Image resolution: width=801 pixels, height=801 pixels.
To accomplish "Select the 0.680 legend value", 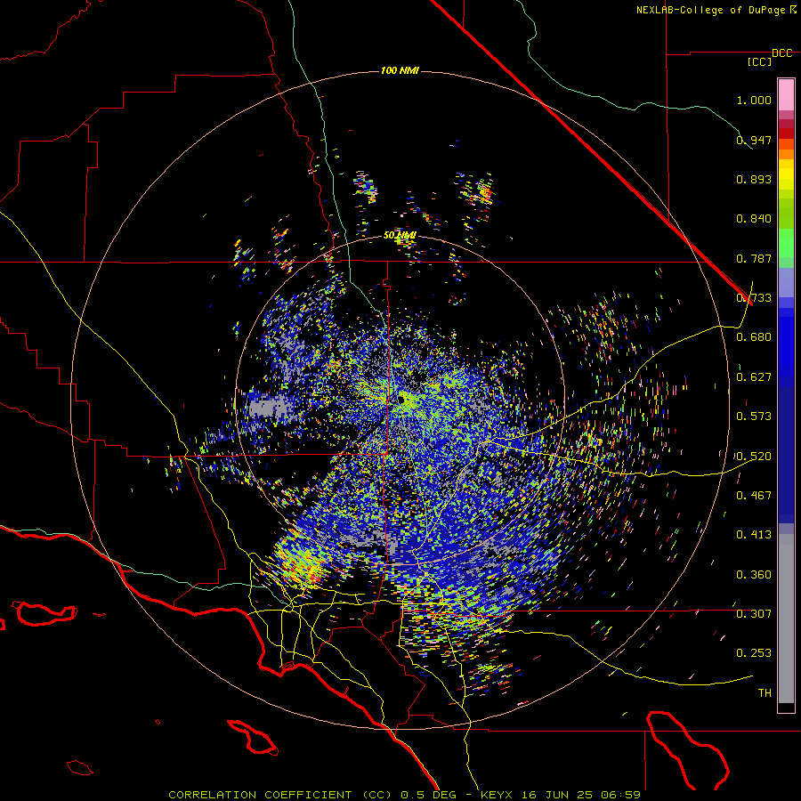I will point(754,337).
